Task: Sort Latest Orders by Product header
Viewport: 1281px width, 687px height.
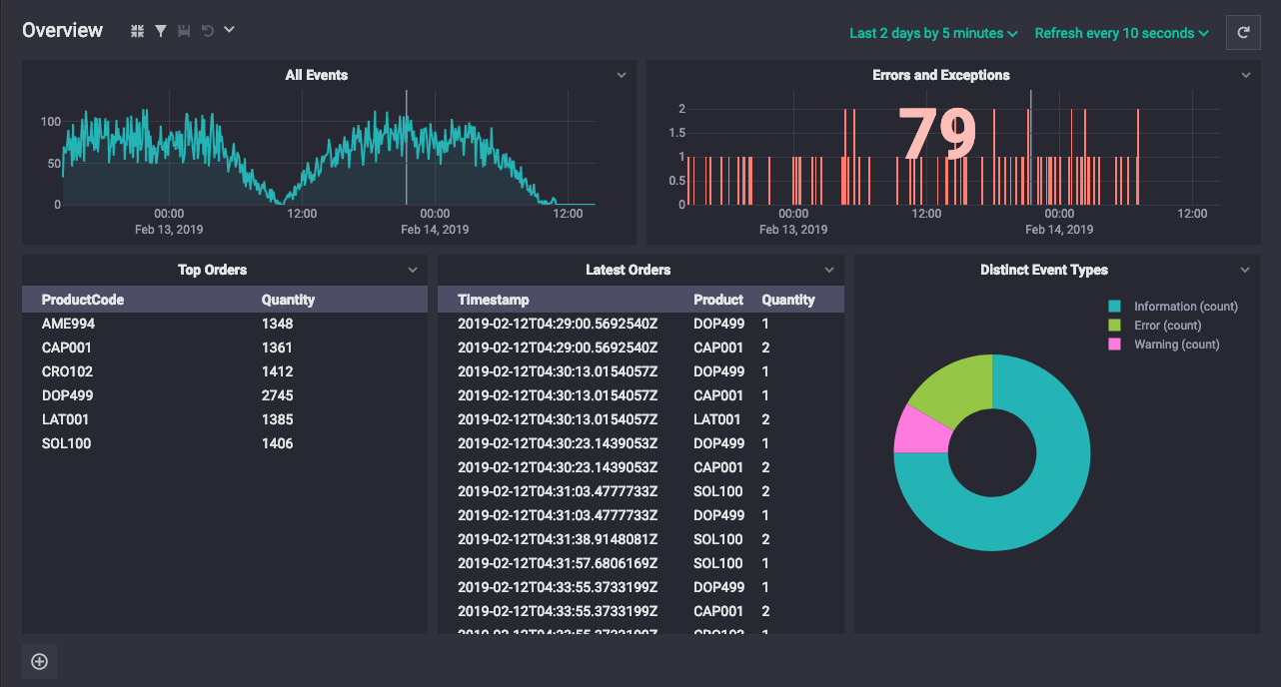Action: [x=718, y=300]
